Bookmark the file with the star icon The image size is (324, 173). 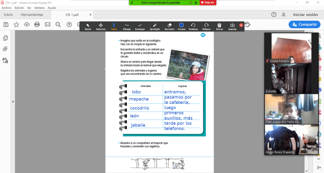(16, 24)
